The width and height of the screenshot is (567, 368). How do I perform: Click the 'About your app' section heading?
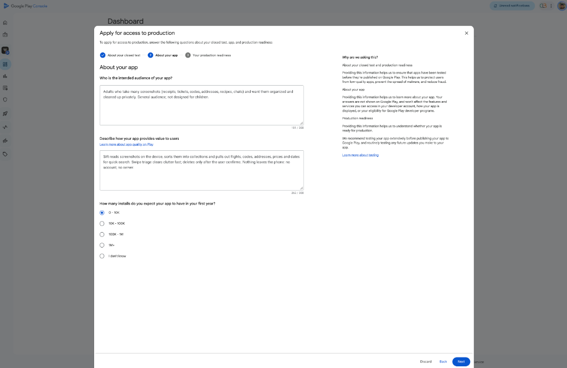click(x=118, y=67)
